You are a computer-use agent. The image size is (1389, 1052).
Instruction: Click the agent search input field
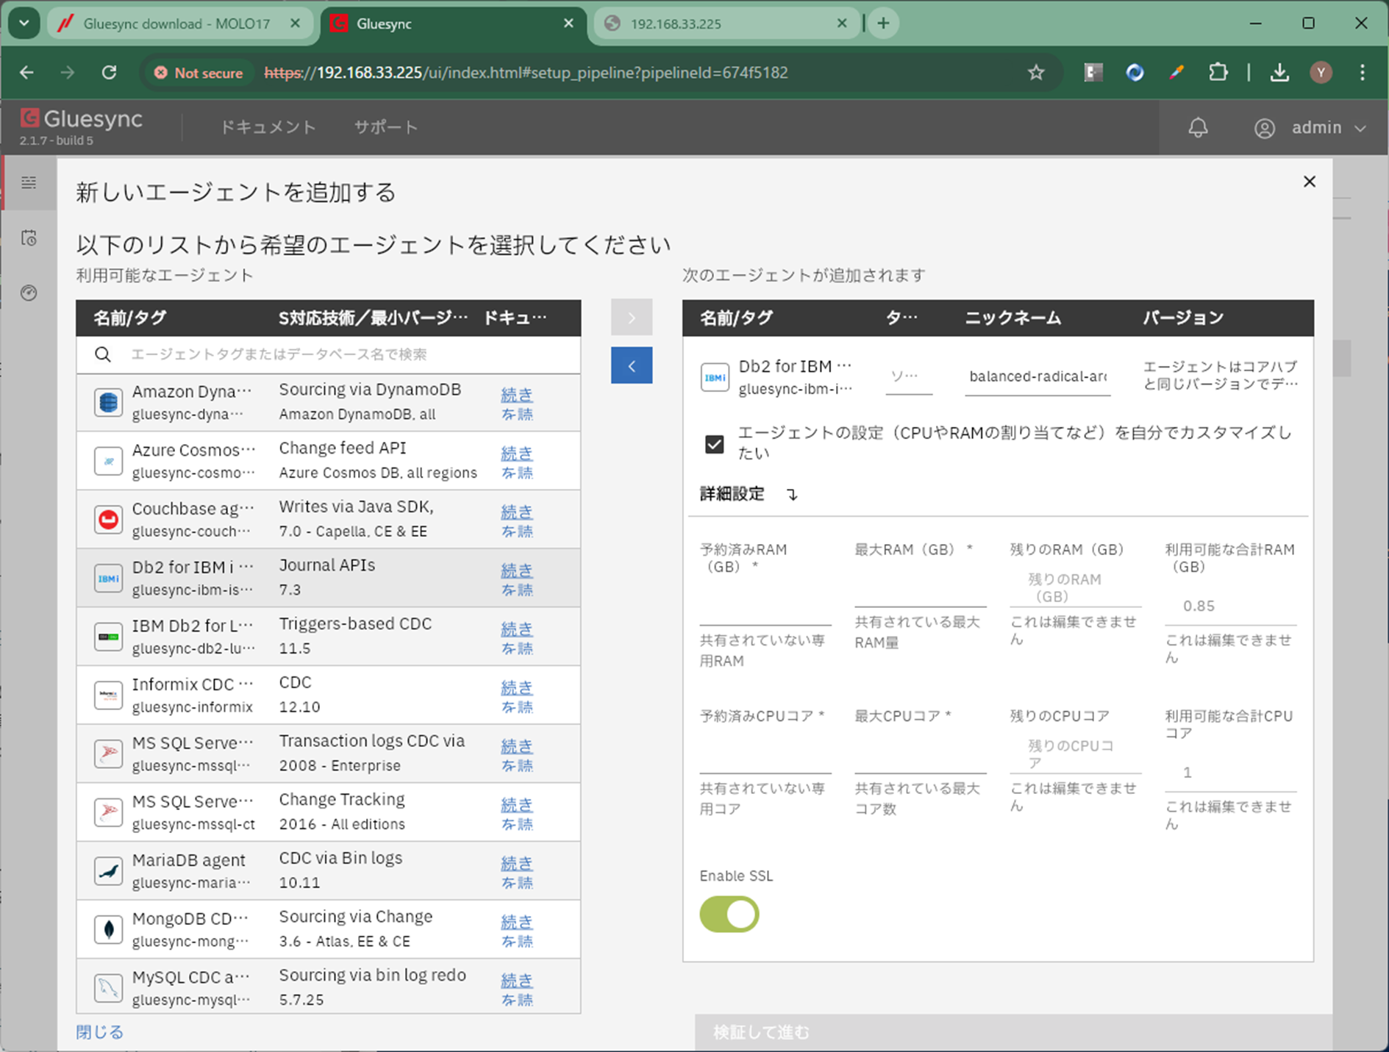[346, 354]
